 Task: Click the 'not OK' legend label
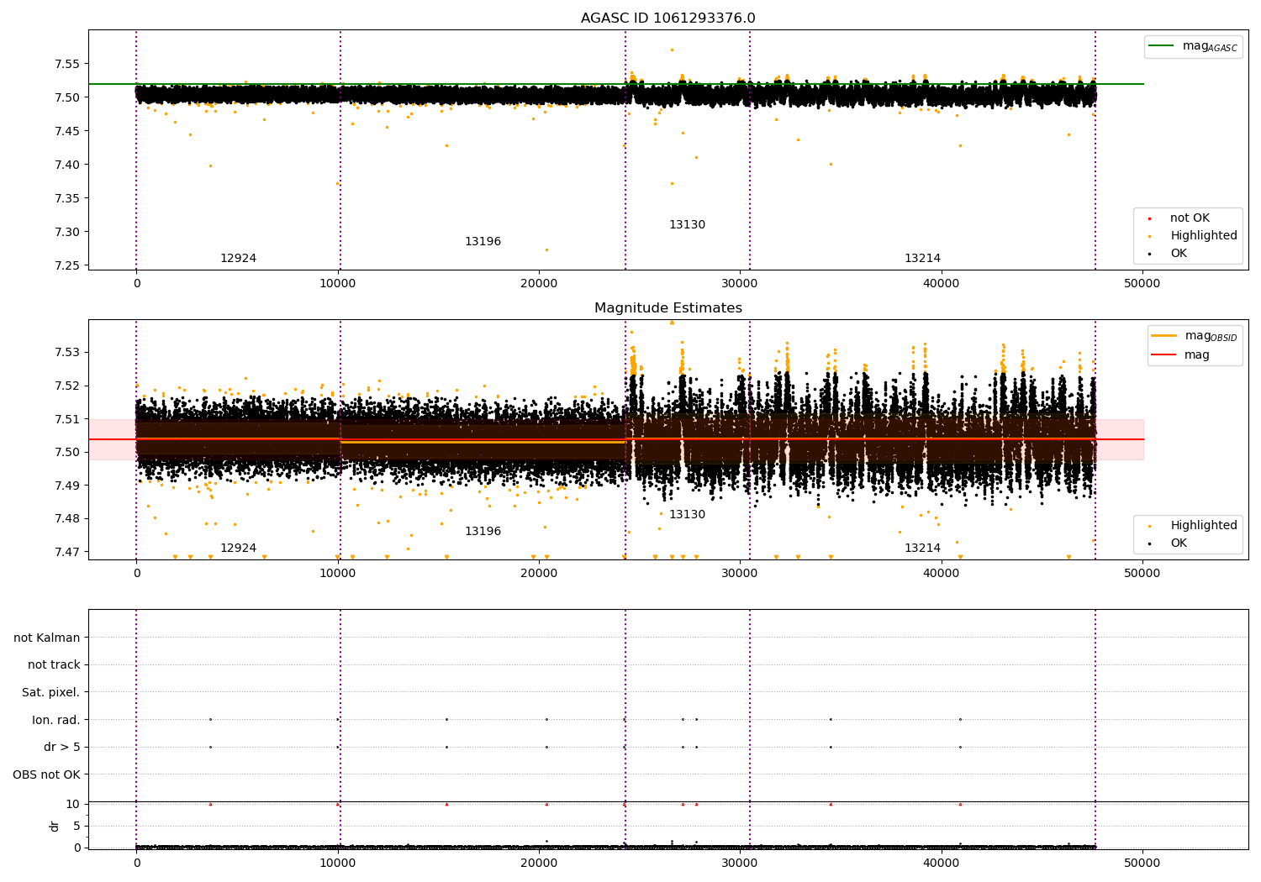point(1190,218)
